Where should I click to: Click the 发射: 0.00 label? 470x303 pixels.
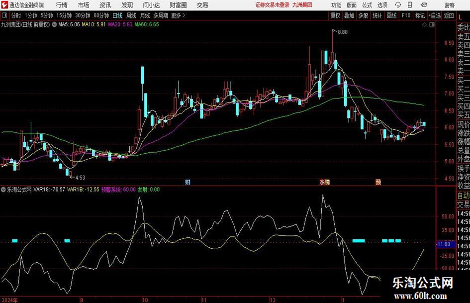point(149,190)
